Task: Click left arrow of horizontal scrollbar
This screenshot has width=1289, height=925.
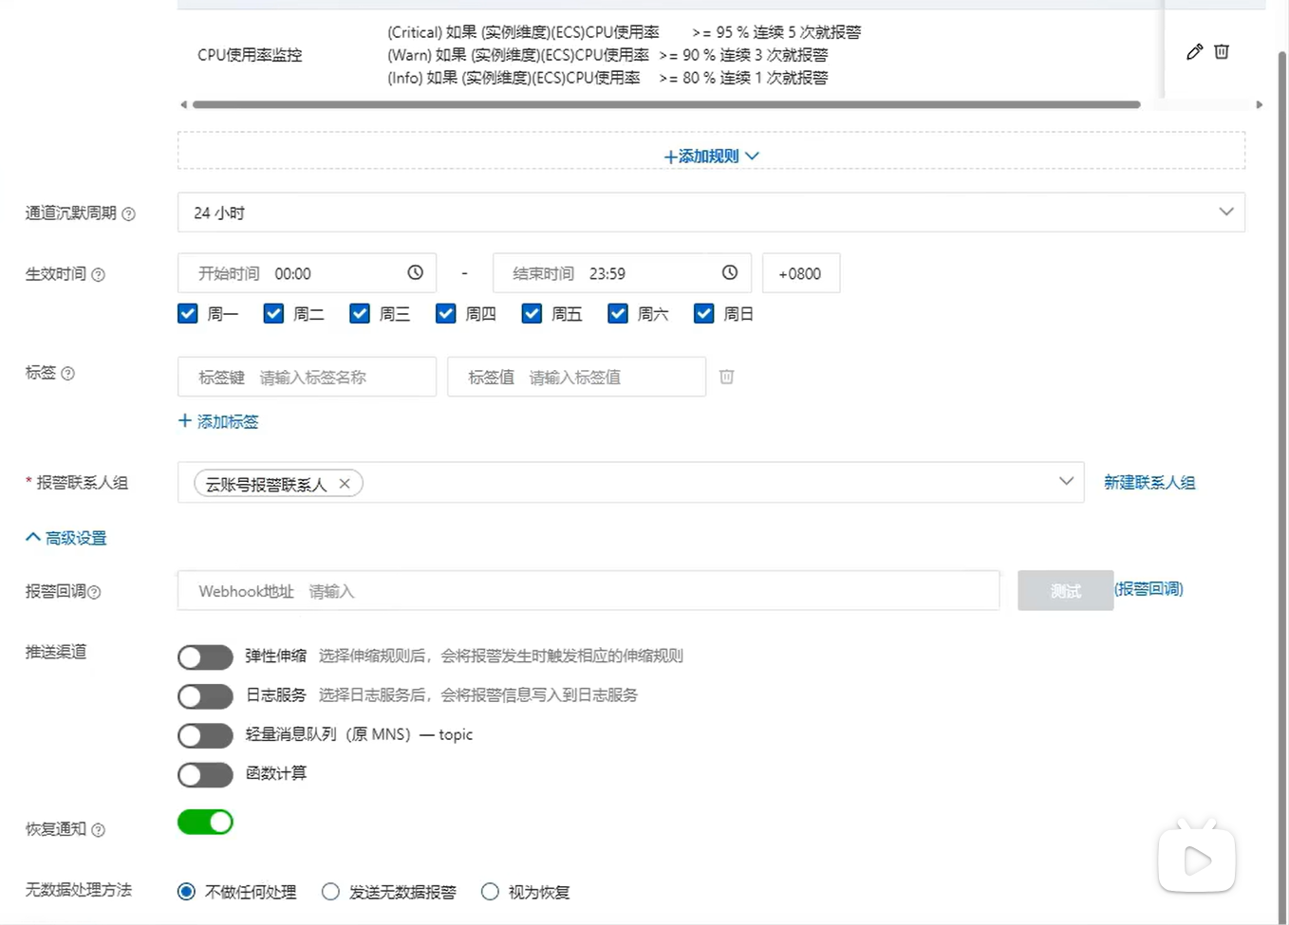Action: 183,104
